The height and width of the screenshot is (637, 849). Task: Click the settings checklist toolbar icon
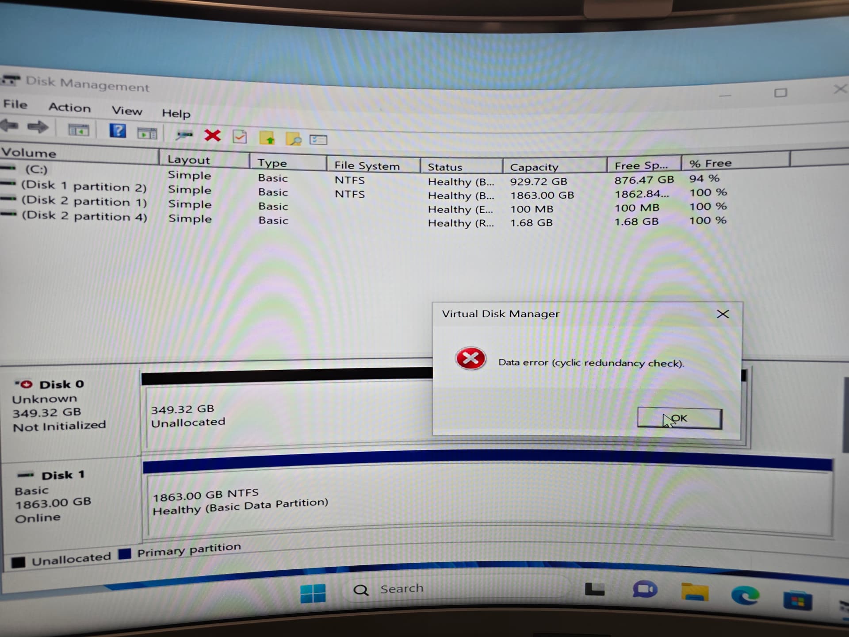pyautogui.click(x=318, y=140)
